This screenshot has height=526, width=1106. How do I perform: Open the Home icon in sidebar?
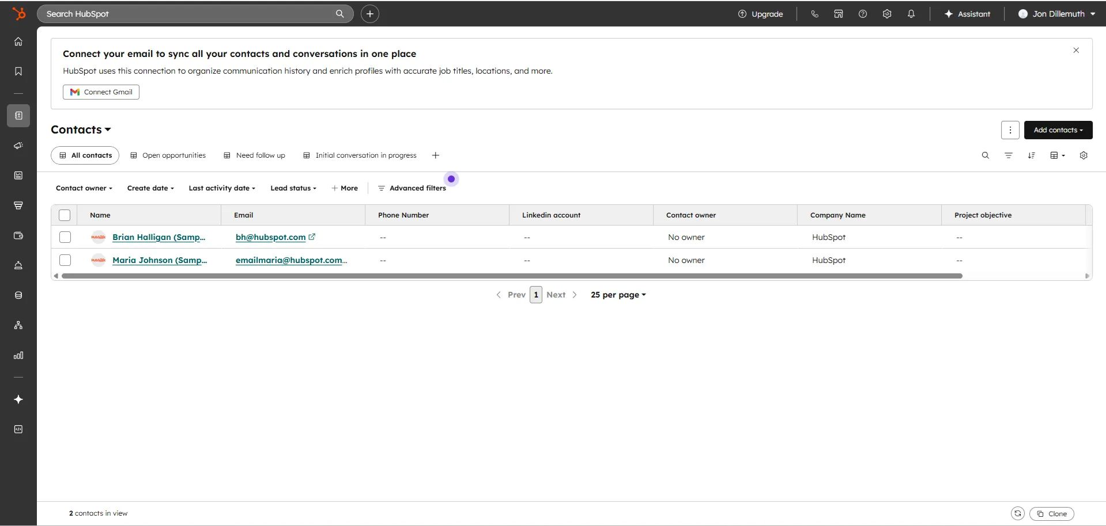click(18, 41)
